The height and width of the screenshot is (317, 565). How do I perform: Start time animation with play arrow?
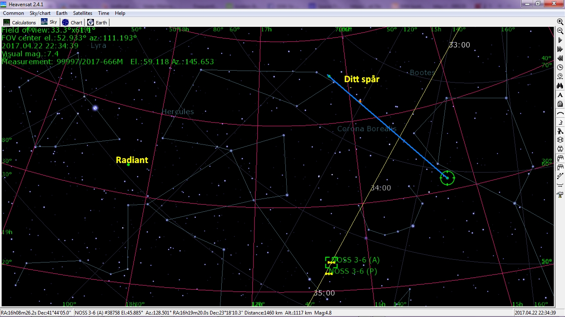(560, 40)
